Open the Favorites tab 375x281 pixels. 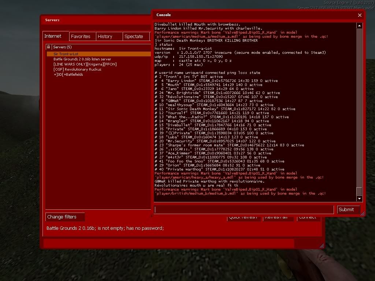coord(82,37)
